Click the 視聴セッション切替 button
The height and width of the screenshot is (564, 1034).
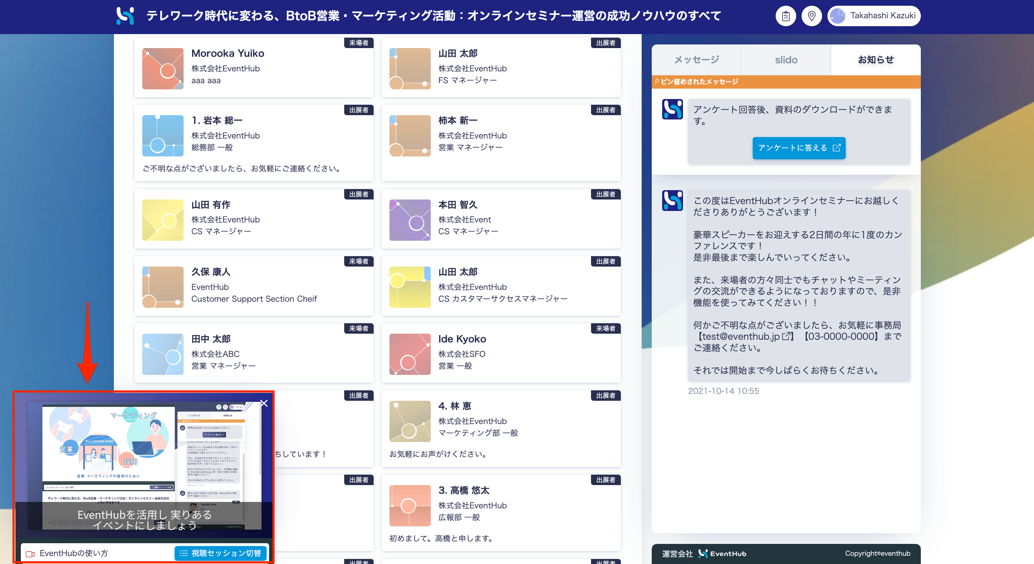pyautogui.click(x=221, y=553)
